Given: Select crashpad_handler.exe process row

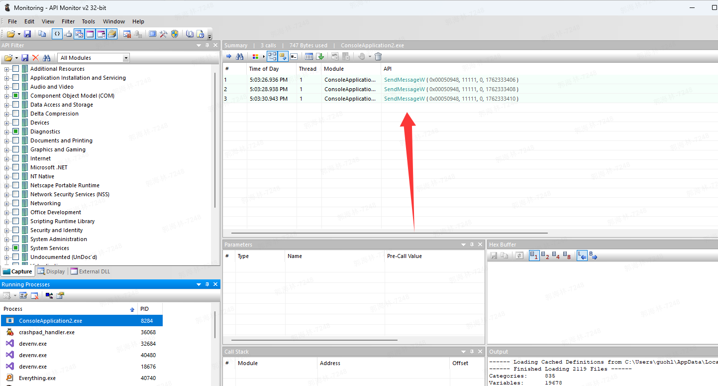Looking at the screenshot, I should pyautogui.click(x=82, y=332).
